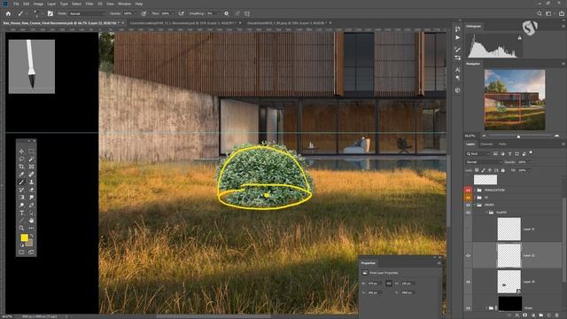
Task: Toggle visibility of black-thumbnail bottom layer
Action: pyautogui.click(x=468, y=308)
